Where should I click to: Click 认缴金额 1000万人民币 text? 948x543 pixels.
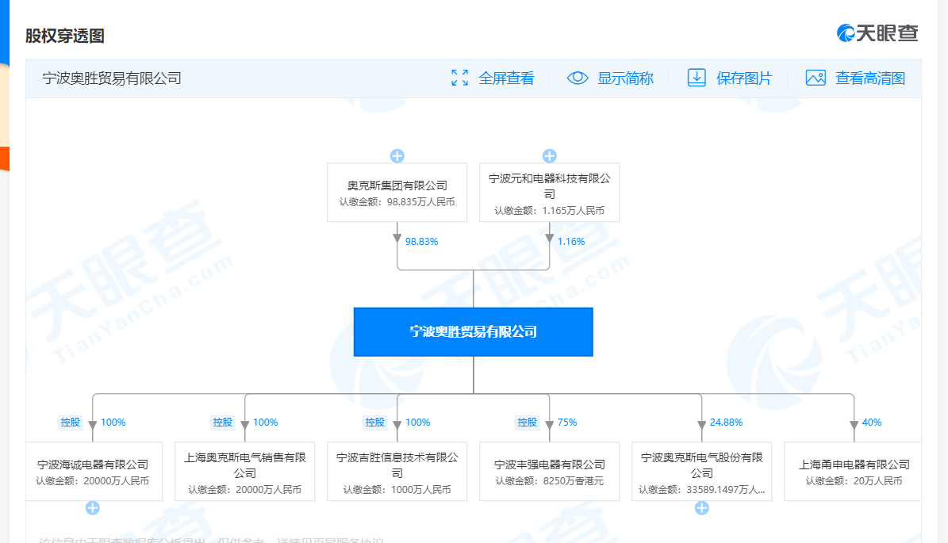pos(397,489)
